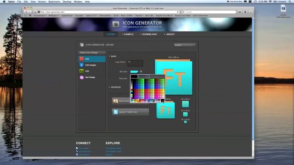Click the Icon Generator header logo
This screenshot has width=294, height=165.
click(x=116, y=24)
